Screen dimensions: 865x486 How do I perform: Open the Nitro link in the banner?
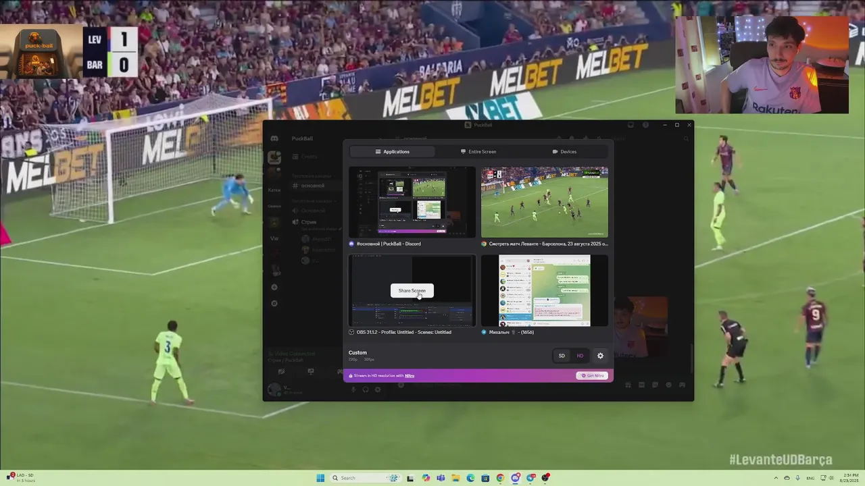(x=410, y=375)
